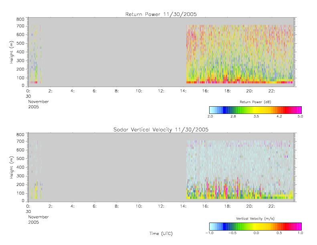Click the 0.0 tick under Vertical Velocity colorbar
Image resolution: width=317 pixels, height=245 pixels.
[256, 233]
